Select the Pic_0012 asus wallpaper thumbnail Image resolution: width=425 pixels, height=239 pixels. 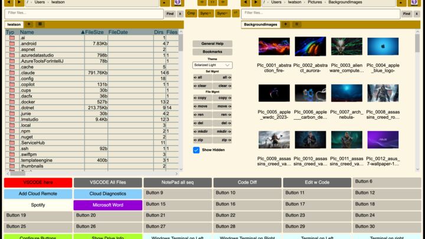coord(382,140)
